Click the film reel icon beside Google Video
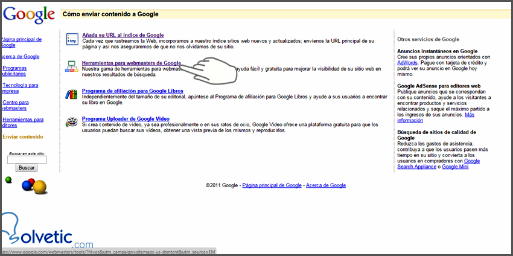The image size is (513, 256). 72,122
